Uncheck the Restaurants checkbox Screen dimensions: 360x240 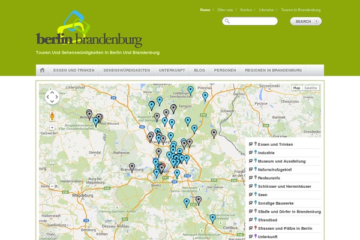(x=251, y=178)
